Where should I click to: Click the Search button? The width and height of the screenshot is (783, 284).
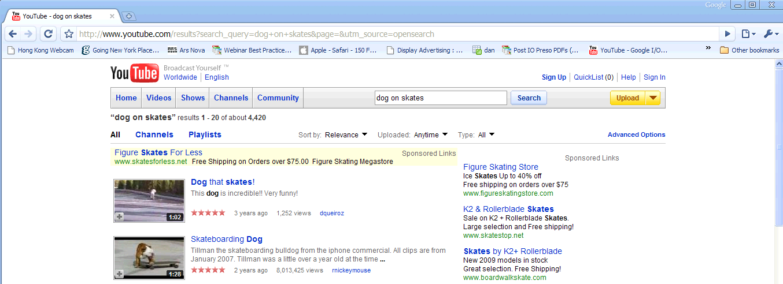point(529,98)
